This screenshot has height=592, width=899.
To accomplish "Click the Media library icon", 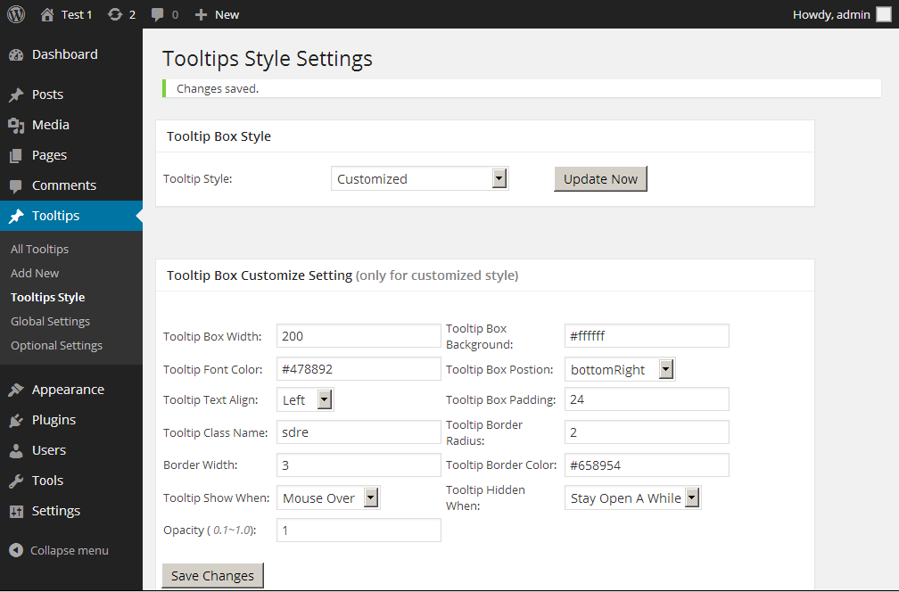I will [16, 126].
